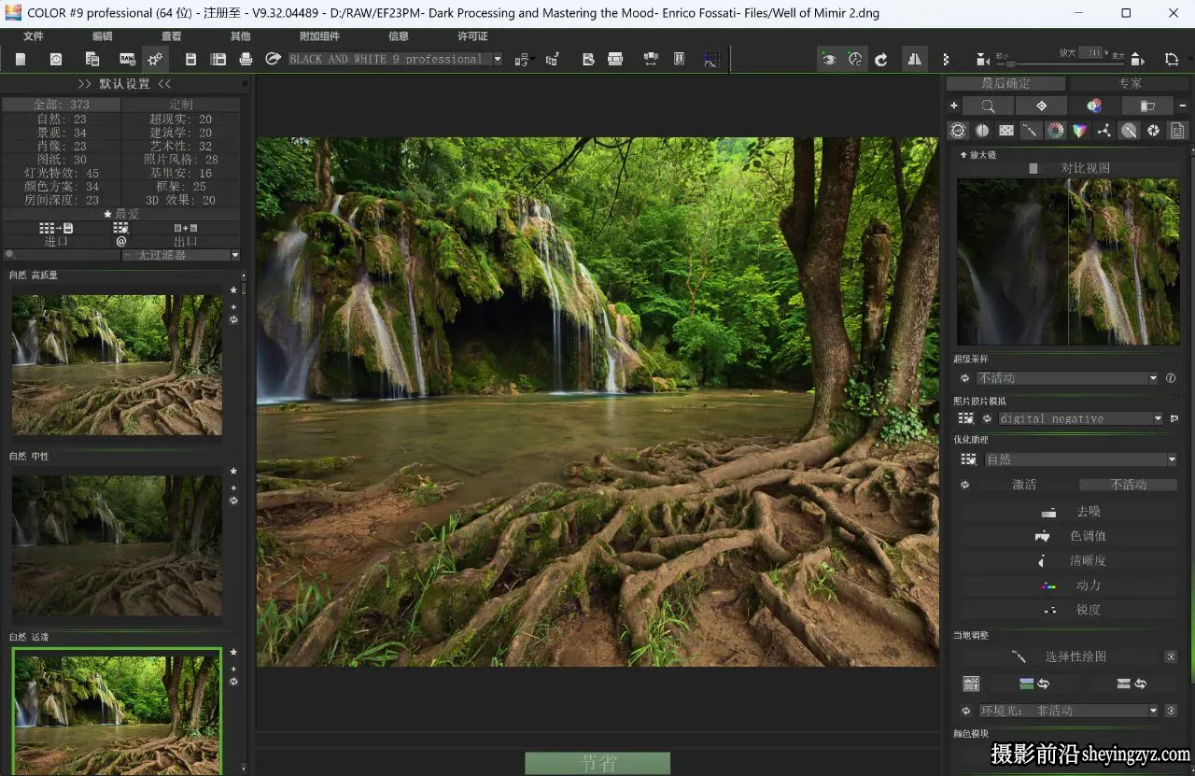This screenshot has height=776, width=1195.
Task: Open settings via the gears icon
Action: click(x=155, y=59)
